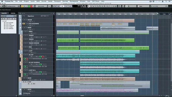Select E GIT CHORUS in the Inspector list
Viewport: 172px width, 97px height.
coord(10,25)
